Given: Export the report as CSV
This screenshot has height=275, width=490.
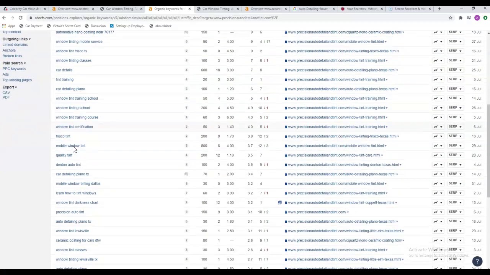Looking at the screenshot, I should (6, 93).
